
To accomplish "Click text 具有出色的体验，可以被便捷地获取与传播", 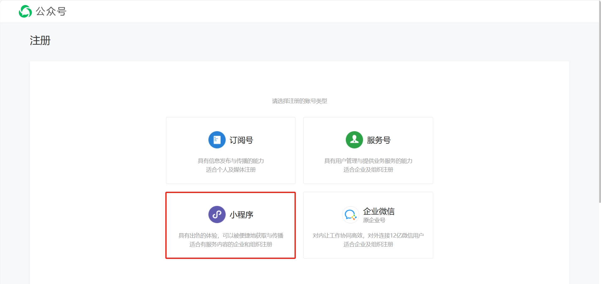I will [231, 235].
